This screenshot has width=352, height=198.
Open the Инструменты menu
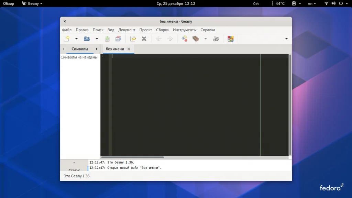[x=185, y=30]
